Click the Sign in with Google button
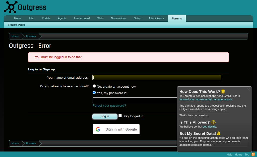This screenshot has height=157, width=257. [116, 129]
